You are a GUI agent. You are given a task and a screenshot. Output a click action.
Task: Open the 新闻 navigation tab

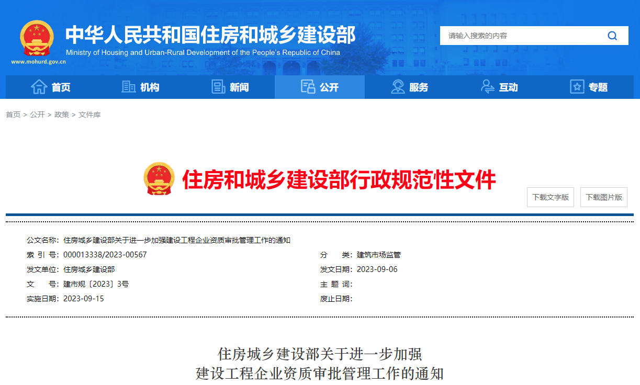coord(230,87)
